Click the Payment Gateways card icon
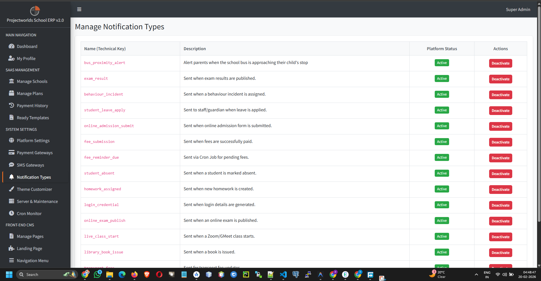Image resolution: width=541 pixels, height=281 pixels. 12,152
